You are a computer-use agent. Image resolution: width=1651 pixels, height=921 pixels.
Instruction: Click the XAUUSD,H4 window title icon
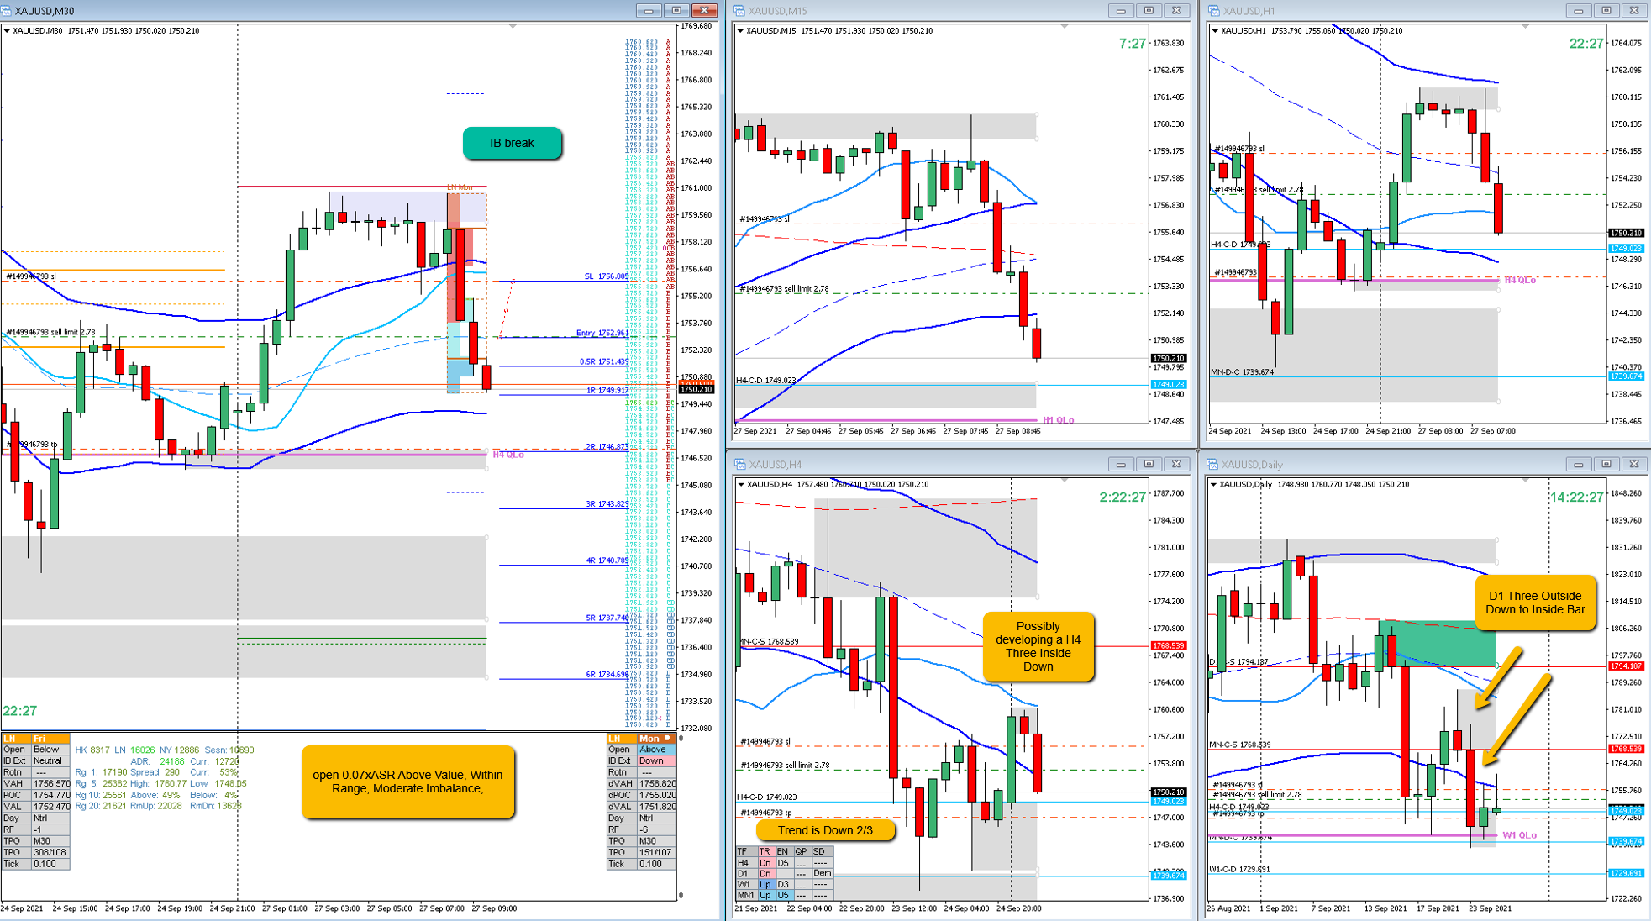pos(739,464)
